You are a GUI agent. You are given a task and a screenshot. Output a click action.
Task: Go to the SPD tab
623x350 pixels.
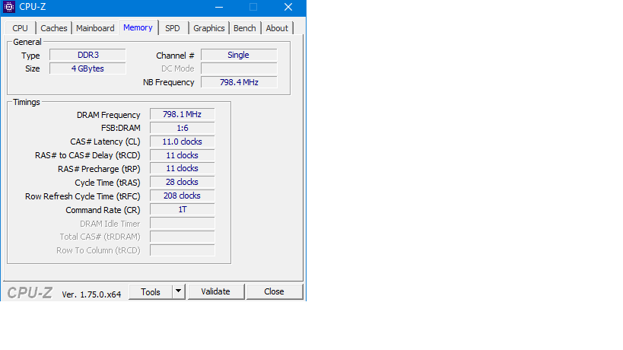pyautogui.click(x=173, y=28)
